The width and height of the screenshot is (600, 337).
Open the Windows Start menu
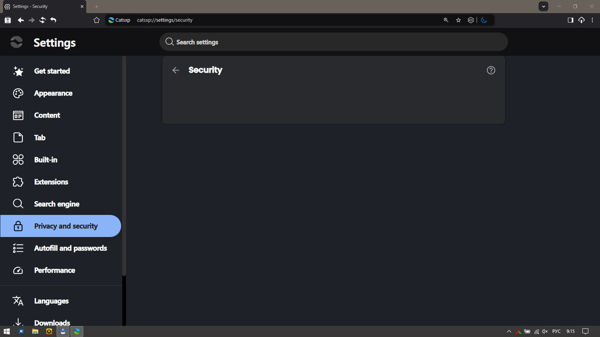(x=7, y=331)
